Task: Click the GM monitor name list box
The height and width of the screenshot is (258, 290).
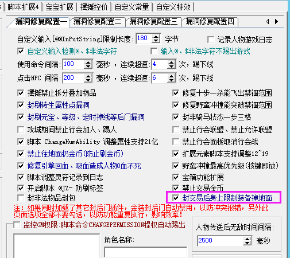Action: click(56, 246)
